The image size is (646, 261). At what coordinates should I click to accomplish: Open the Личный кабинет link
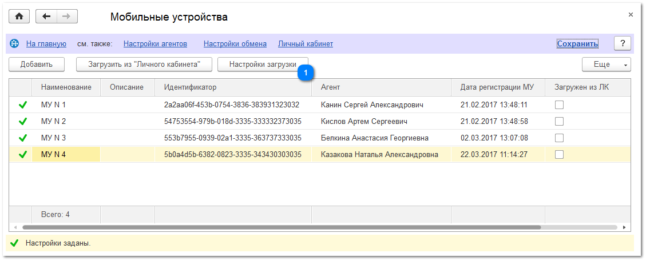coord(305,44)
